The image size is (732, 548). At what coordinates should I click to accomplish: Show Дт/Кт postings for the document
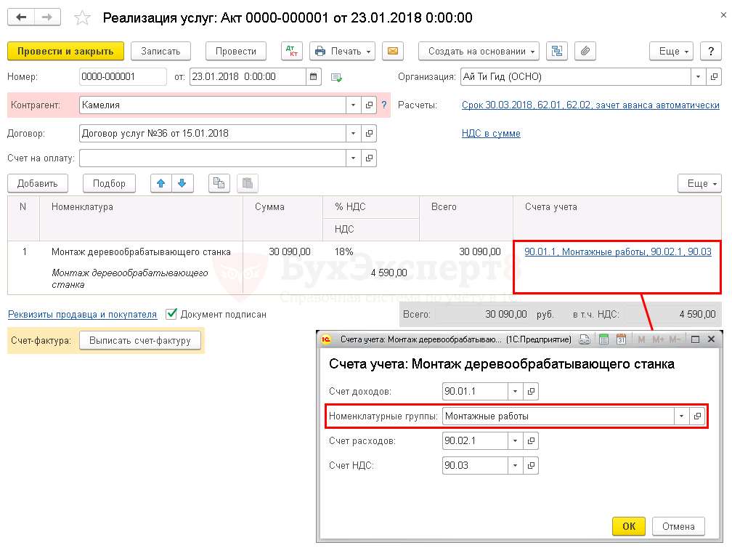(293, 51)
